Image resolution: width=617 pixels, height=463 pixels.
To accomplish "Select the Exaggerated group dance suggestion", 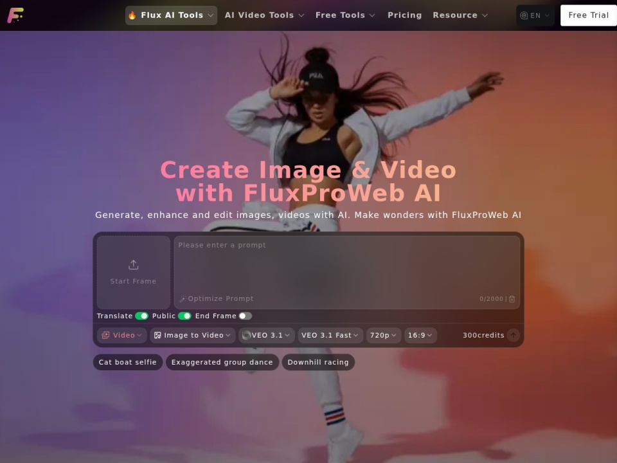I will pyautogui.click(x=222, y=362).
